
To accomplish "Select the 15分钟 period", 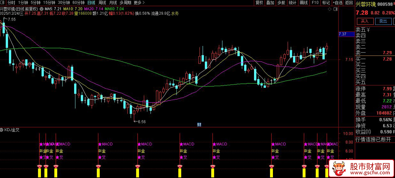I will point(49,3).
